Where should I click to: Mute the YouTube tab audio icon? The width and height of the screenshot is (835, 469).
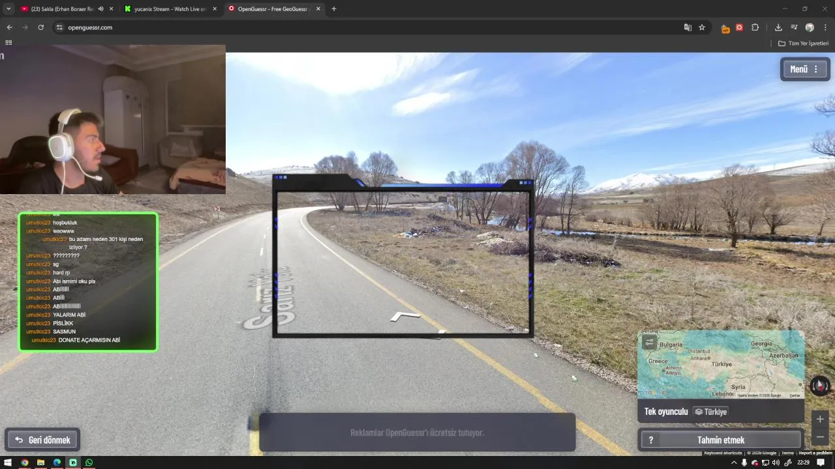pos(100,9)
